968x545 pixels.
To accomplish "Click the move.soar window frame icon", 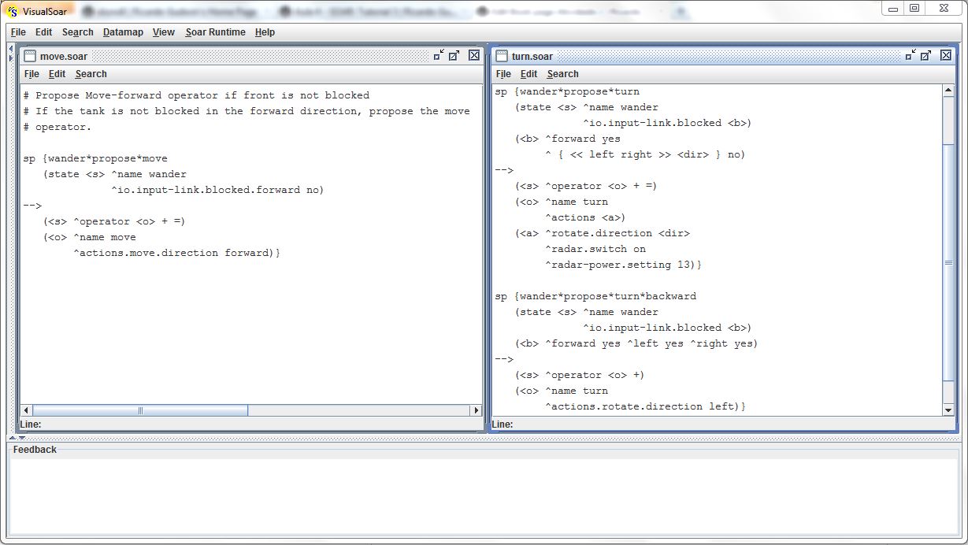I will point(30,56).
